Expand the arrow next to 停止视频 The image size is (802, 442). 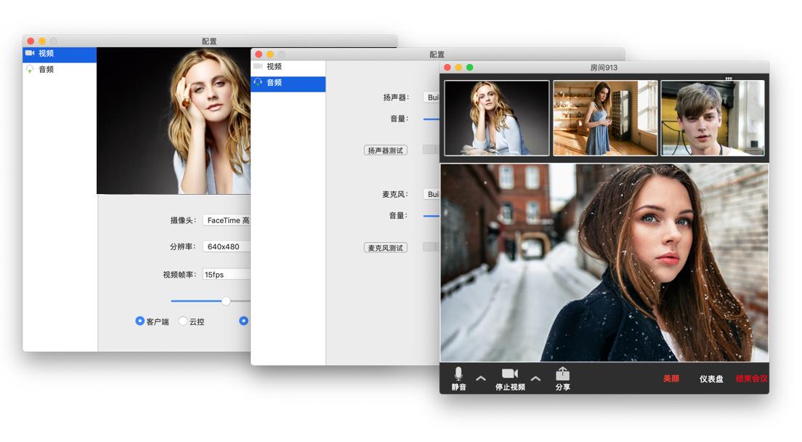(x=535, y=378)
